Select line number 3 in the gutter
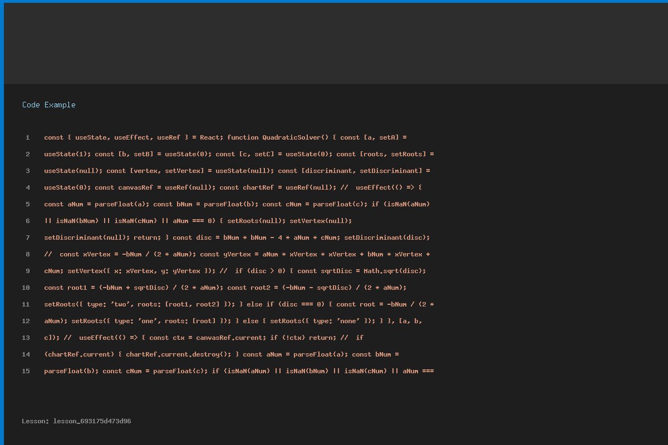This screenshot has height=445, width=668. [27, 171]
